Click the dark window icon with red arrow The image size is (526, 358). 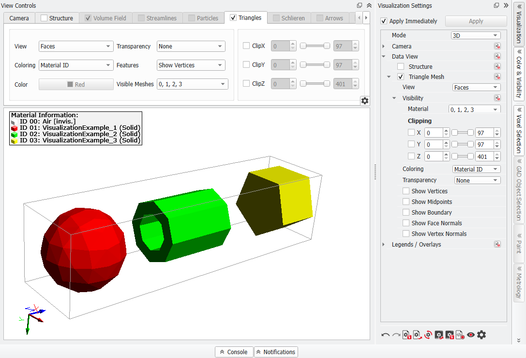click(439, 335)
